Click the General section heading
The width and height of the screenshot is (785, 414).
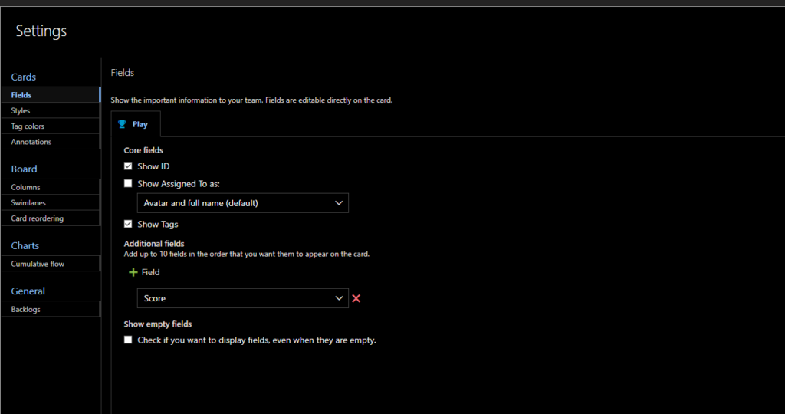coord(28,291)
